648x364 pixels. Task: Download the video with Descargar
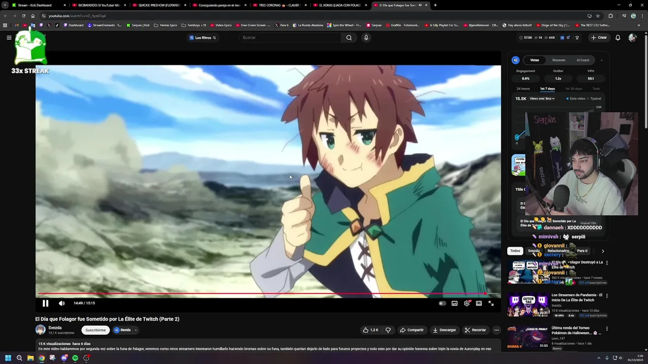tap(444, 330)
